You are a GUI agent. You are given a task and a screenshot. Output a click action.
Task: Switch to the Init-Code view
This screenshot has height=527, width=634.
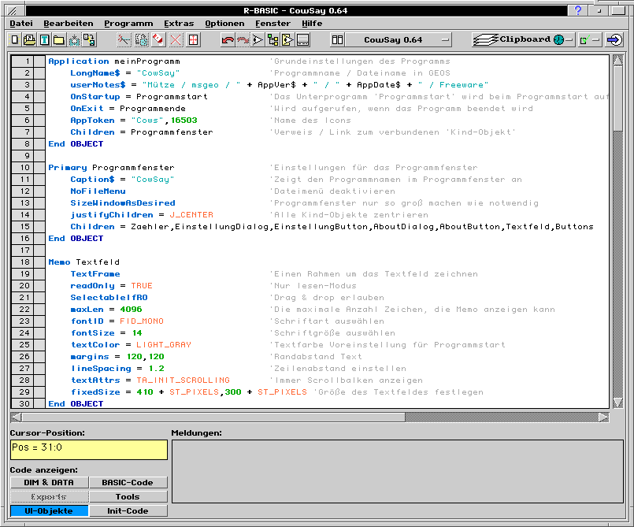128,510
